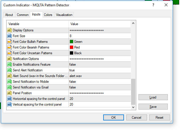Switch to the About tab
This screenshot has height=137, width=182.
[x=9, y=15]
